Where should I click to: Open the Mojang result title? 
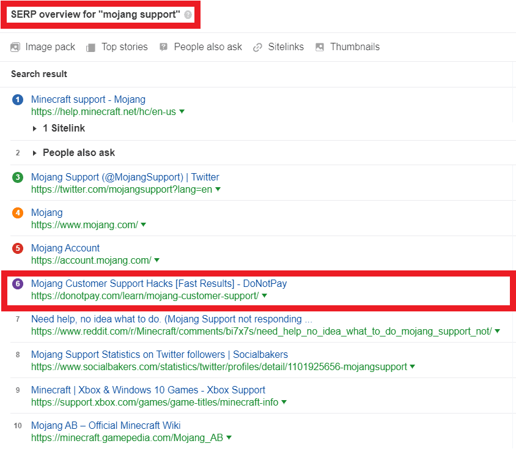(x=47, y=213)
